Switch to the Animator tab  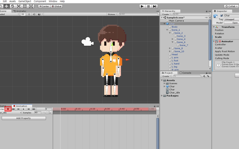(x=20, y=11)
